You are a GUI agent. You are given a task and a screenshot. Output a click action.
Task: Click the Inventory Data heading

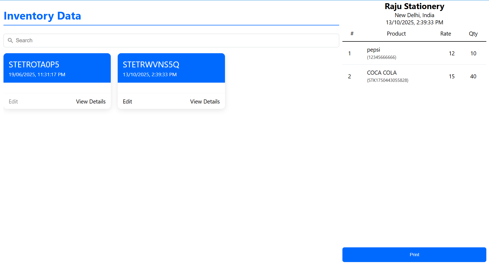pos(42,16)
